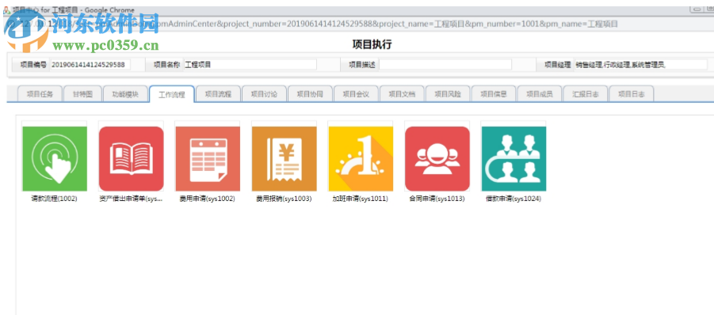Click the 费用申请(sys1002) label text

[x=208, y=199]
